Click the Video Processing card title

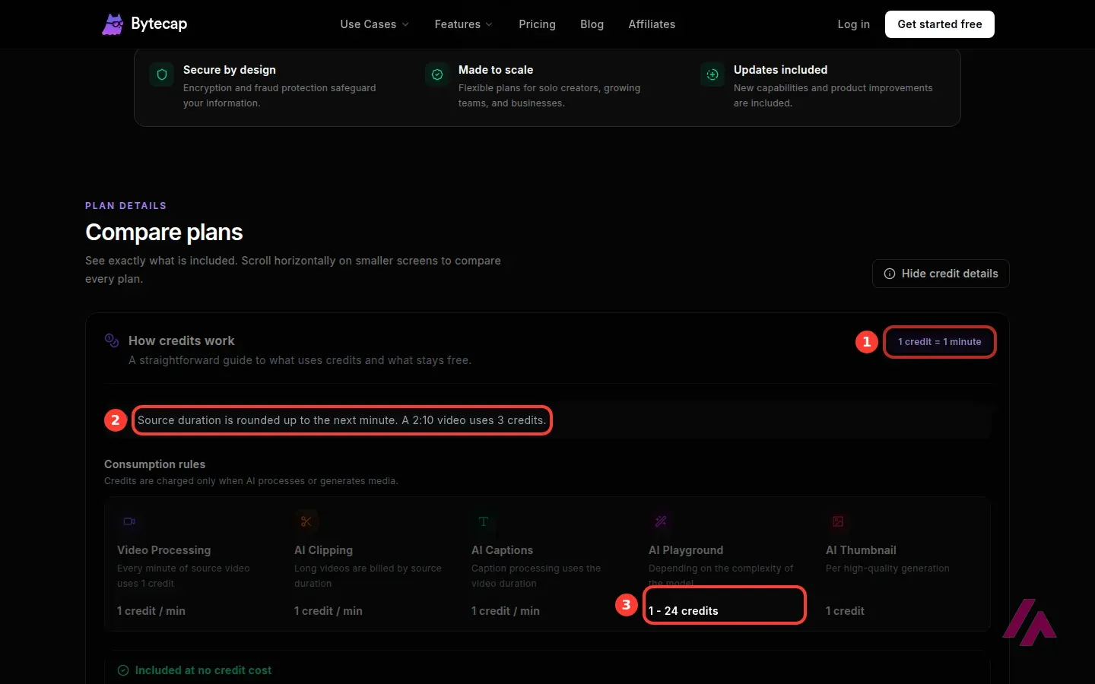tap(164, 550)
